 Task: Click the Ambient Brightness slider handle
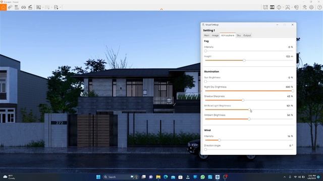[249, 119]
